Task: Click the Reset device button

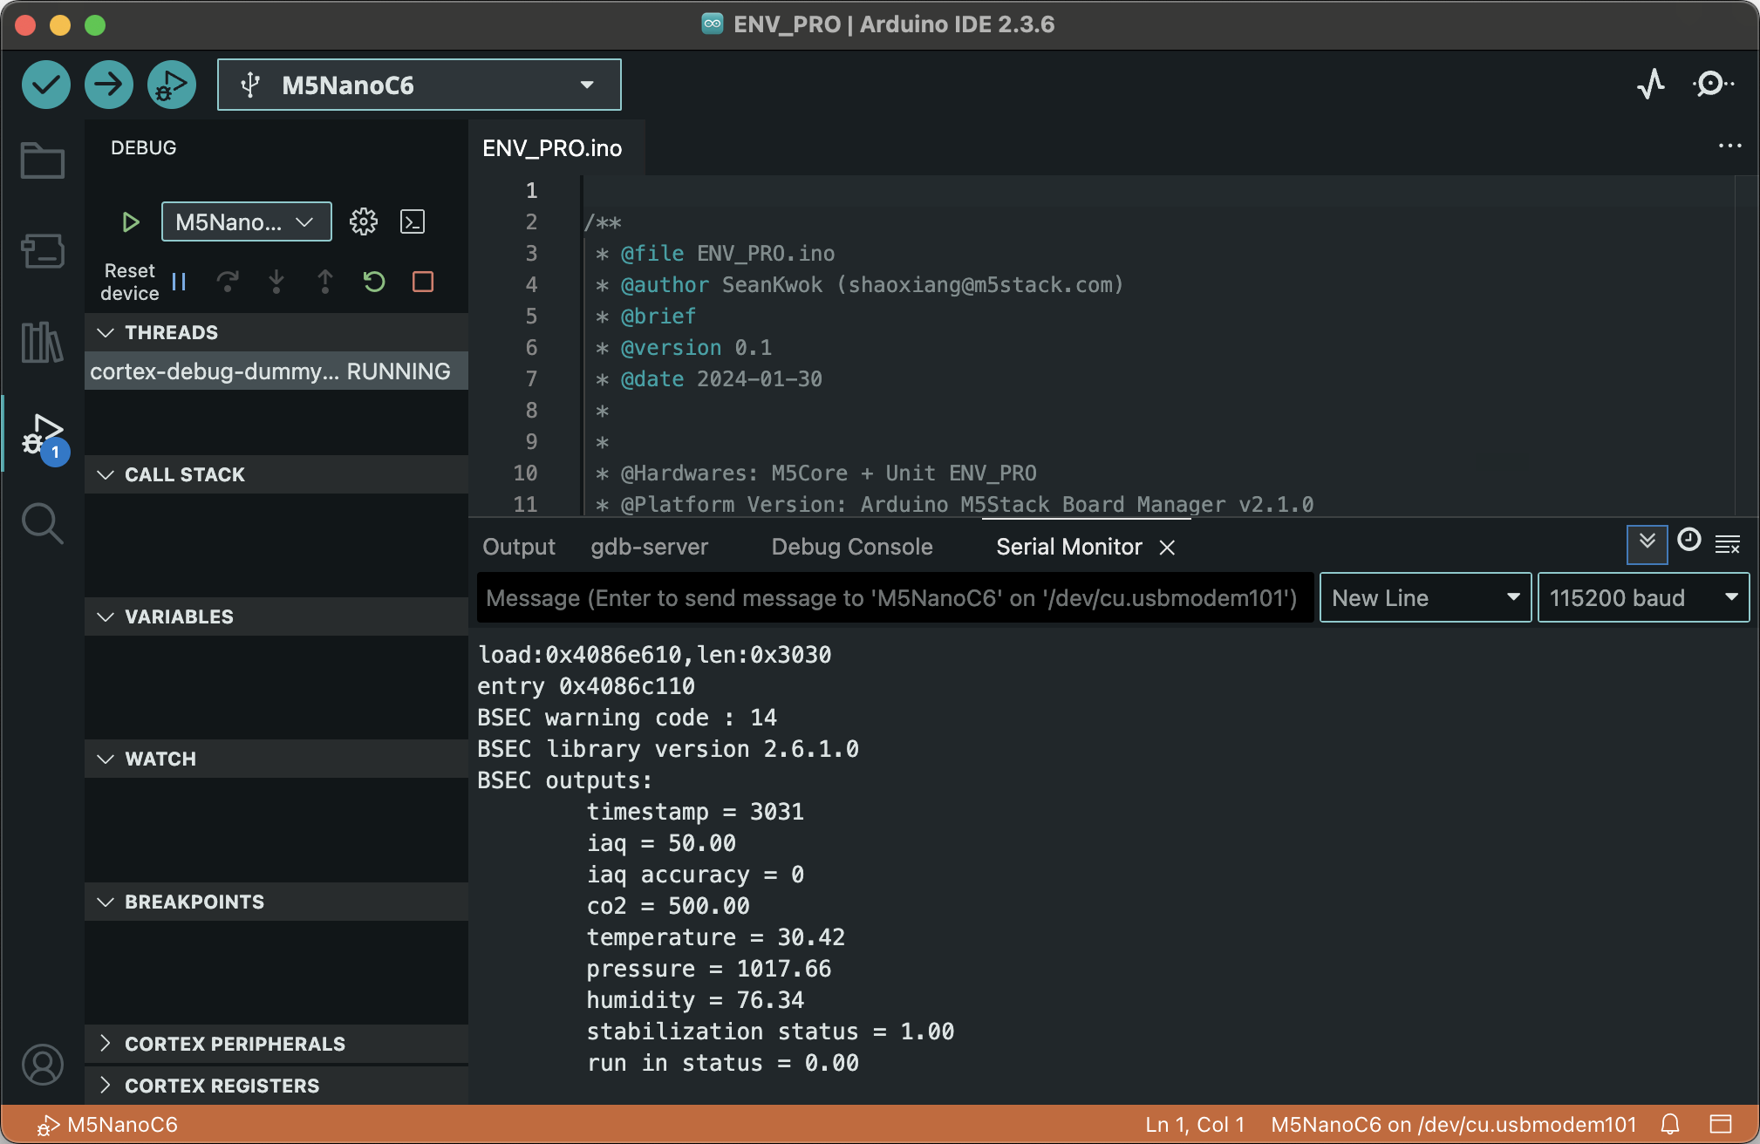Action: pyautogui.click(x=129, y=282)
